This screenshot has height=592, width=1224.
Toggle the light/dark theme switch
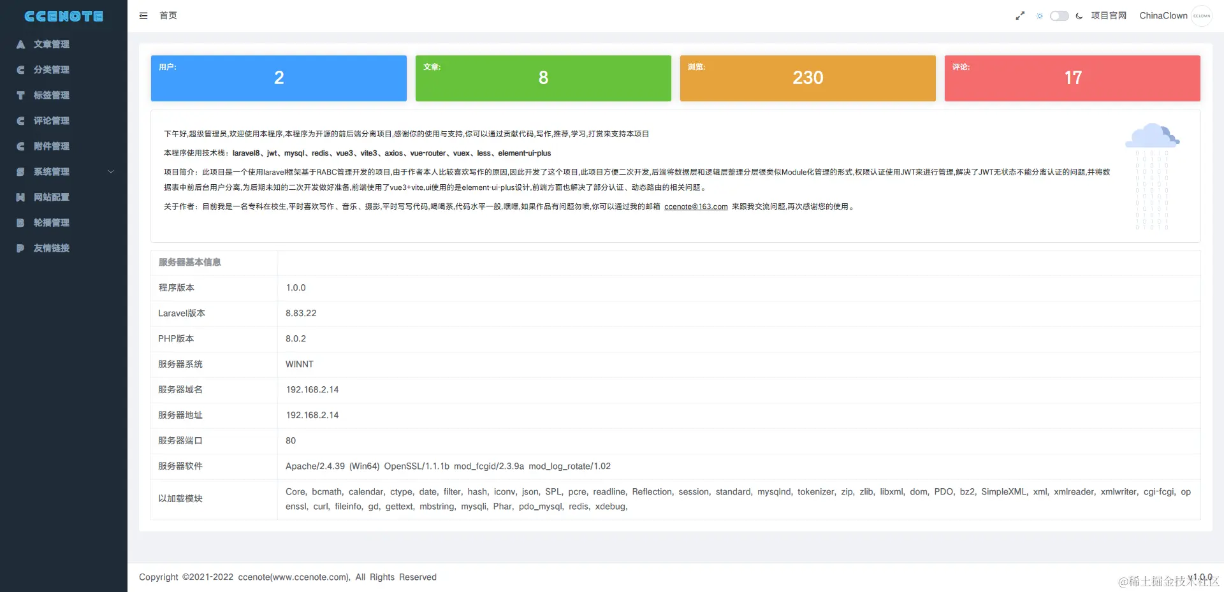pyautogui.click(x=1059, y=16)
